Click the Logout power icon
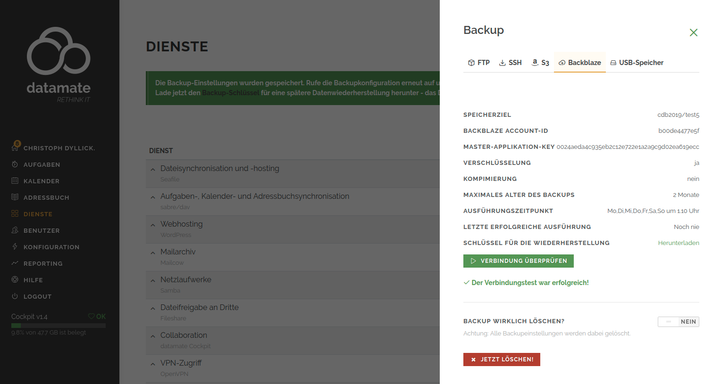This screenshot has width=721, height=384. [x=15, y=296]
